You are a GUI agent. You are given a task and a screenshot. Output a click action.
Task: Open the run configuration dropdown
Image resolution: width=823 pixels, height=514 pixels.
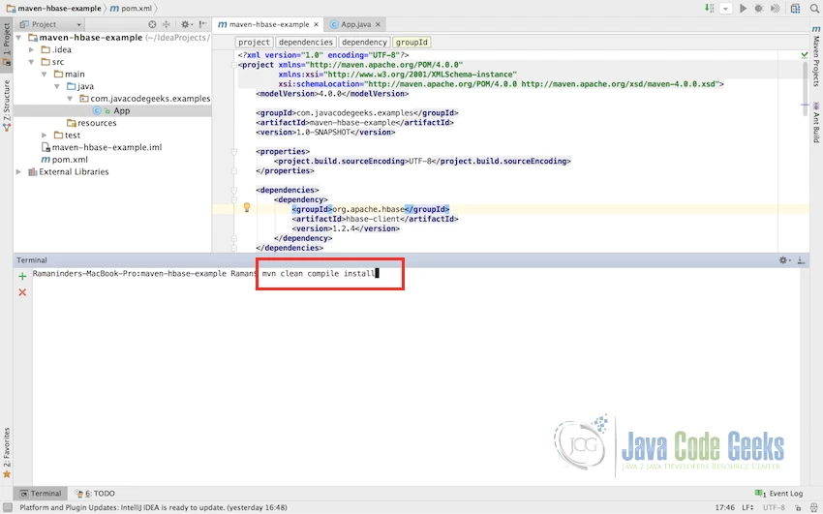[x=726, y=9]
